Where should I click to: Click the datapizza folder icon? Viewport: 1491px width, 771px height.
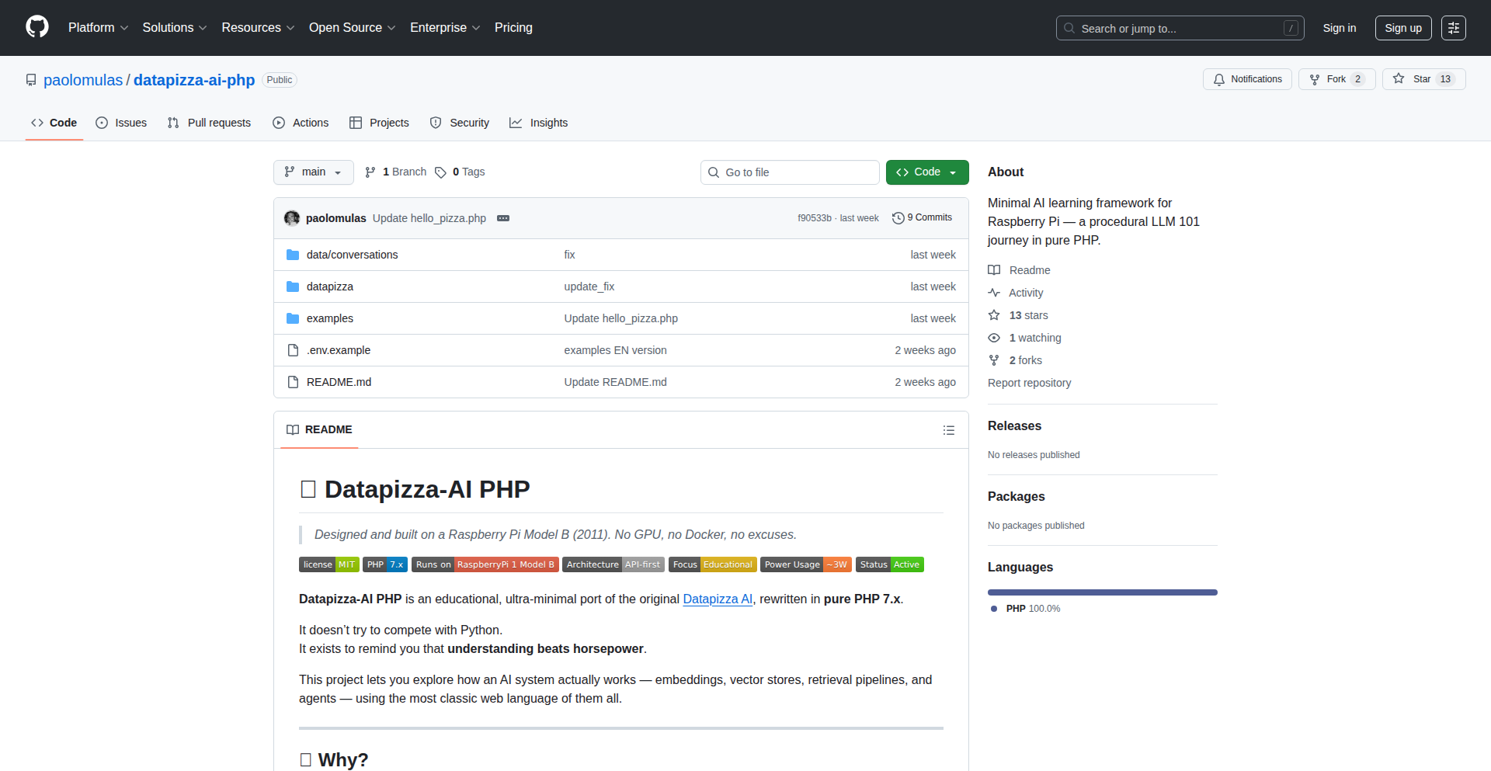[x=293, y=287]
